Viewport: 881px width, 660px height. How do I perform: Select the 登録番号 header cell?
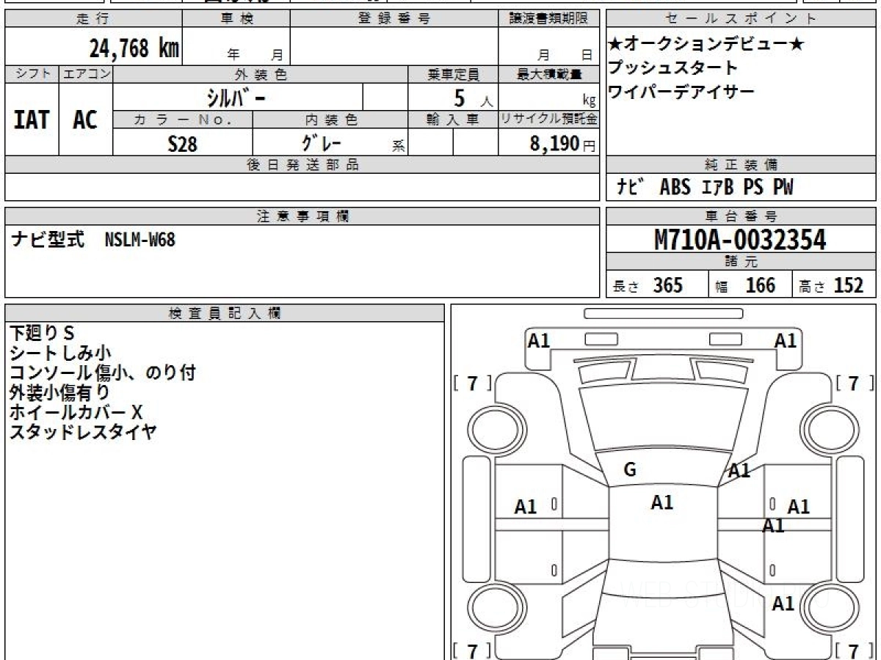pyautogui.click(x=394, y=19)
